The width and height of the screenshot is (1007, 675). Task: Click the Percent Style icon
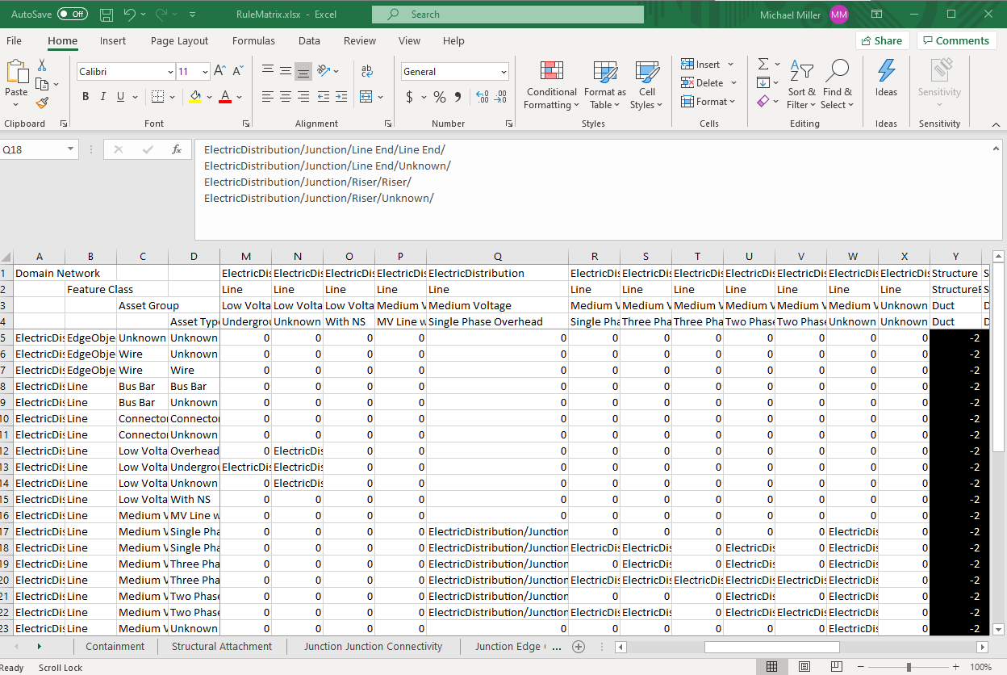[x=440, y=97]
